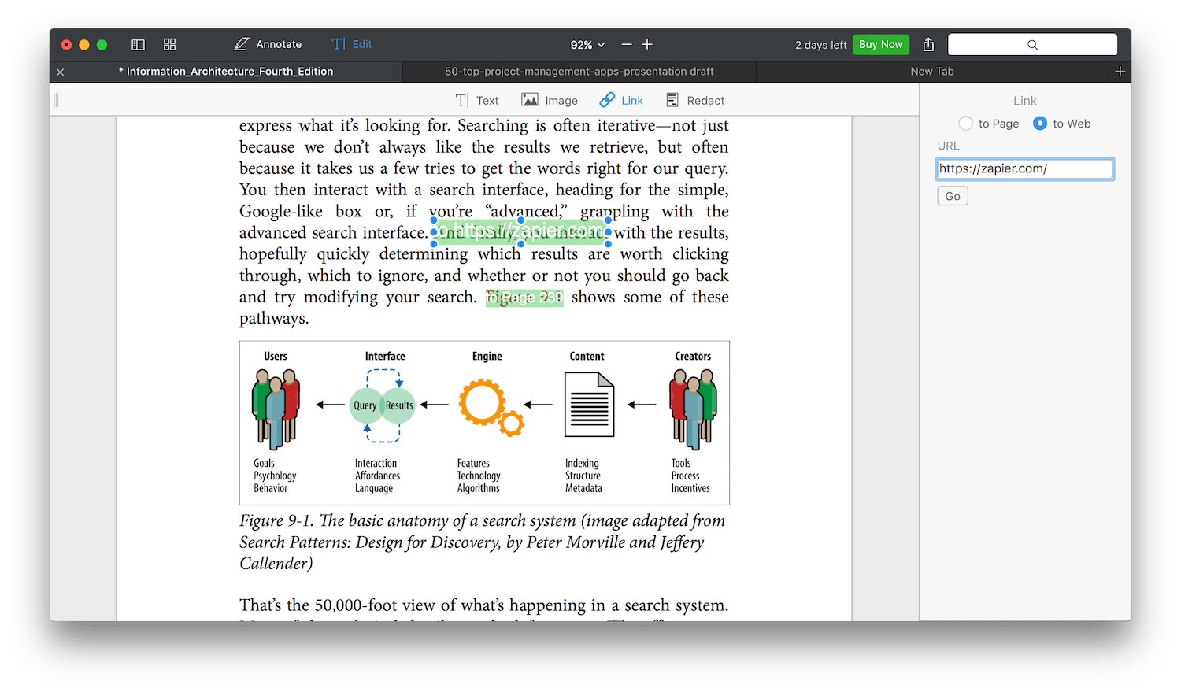Select the Link edit tool

tap(621, 101)
